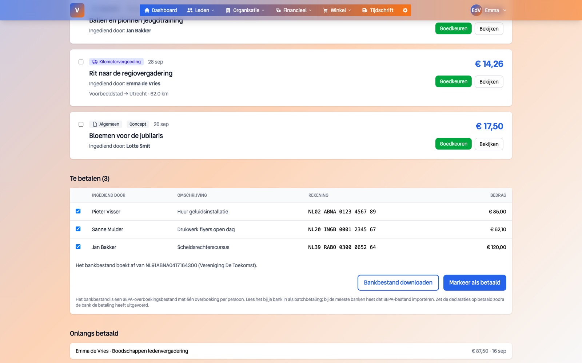The image size is (582, 363).
Task: Open the Leden menu
Action: tap(201, 10)
